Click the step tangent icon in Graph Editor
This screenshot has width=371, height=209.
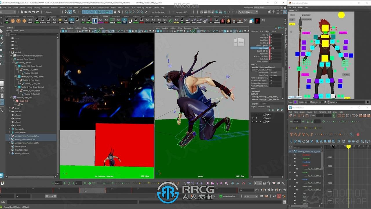311,135
